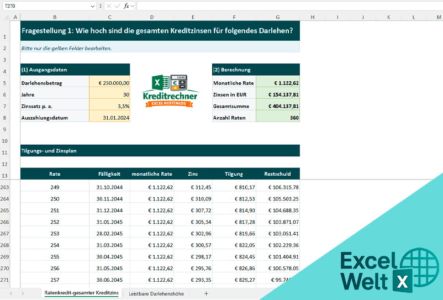Select column G header
This screenshot has width=443, height=300.
click(x=278, y=17)
